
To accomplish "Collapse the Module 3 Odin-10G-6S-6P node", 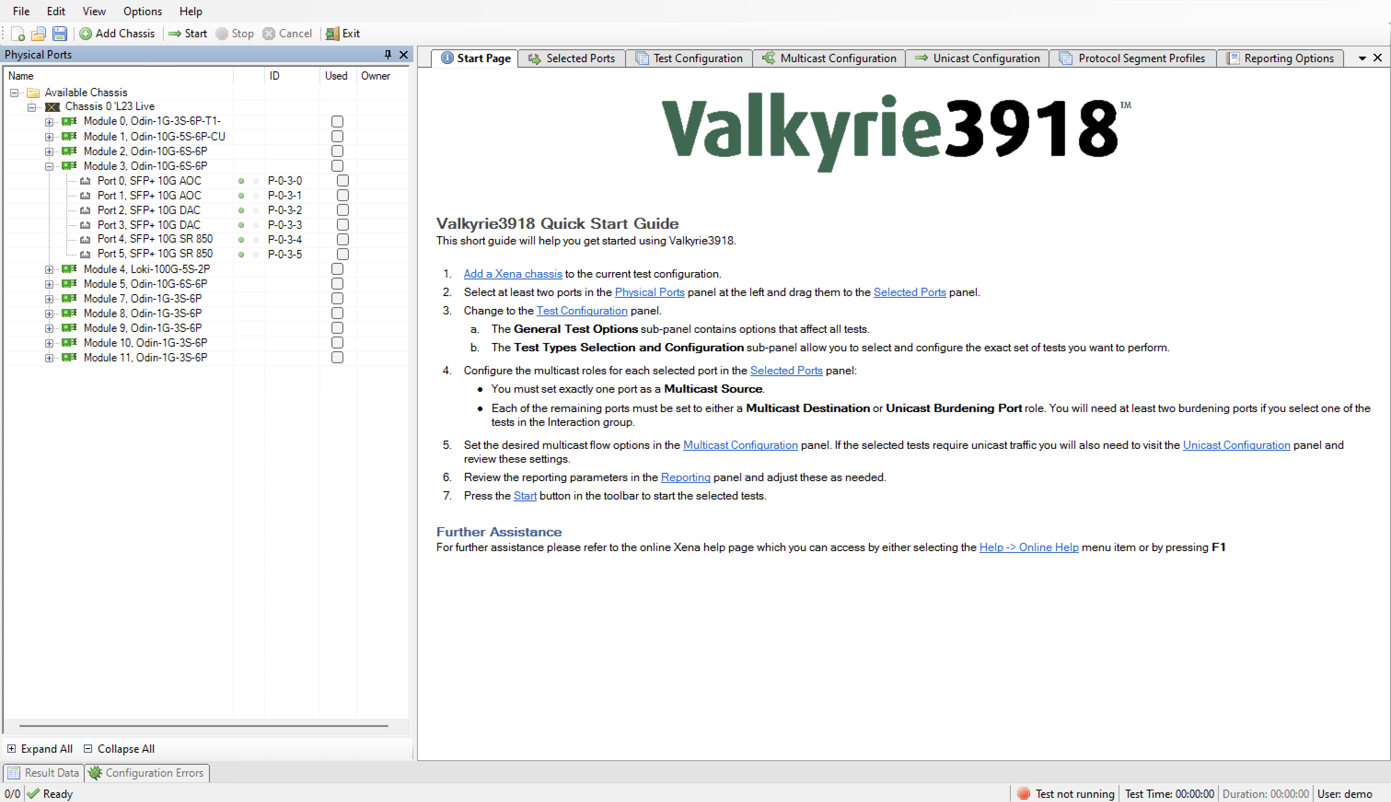I will click(x=49, y=166).
